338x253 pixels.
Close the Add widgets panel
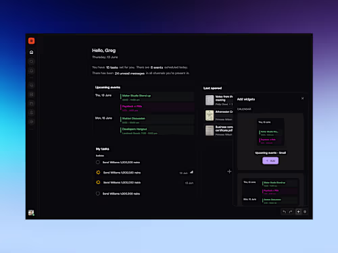point(302,99)
